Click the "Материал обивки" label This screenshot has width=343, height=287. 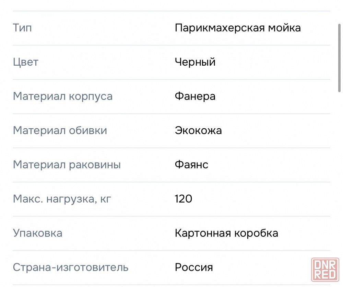(x=60, y=130)
